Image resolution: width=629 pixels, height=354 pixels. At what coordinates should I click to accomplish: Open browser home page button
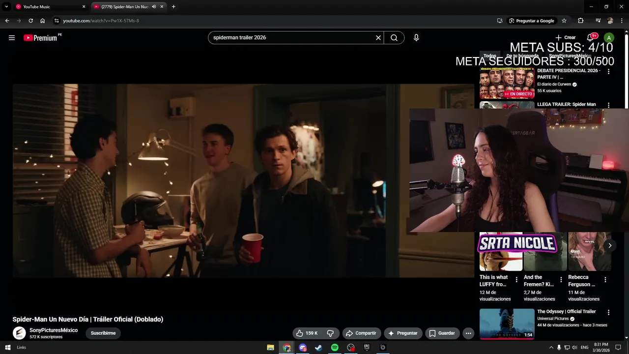point(42,21)
